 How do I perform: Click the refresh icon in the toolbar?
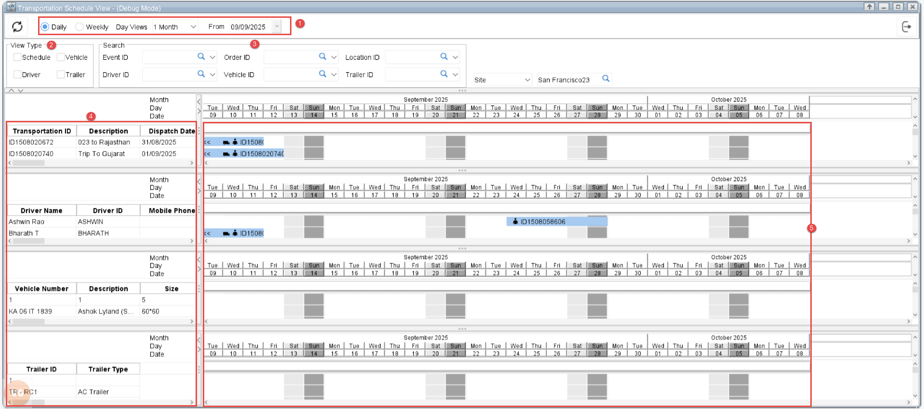pyautogui.click(x=17, y=26)
